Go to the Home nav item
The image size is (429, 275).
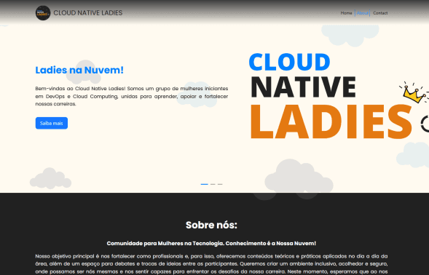pyautogui.click(x=346, y=13)
